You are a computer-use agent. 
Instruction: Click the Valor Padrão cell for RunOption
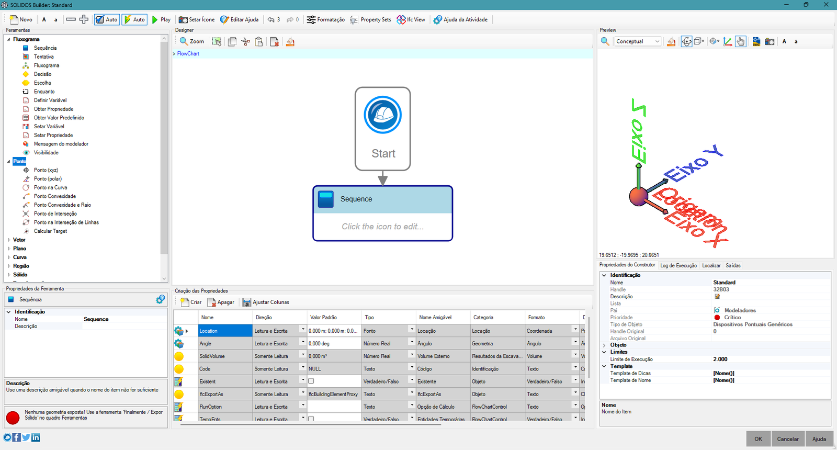pos(334,407)
